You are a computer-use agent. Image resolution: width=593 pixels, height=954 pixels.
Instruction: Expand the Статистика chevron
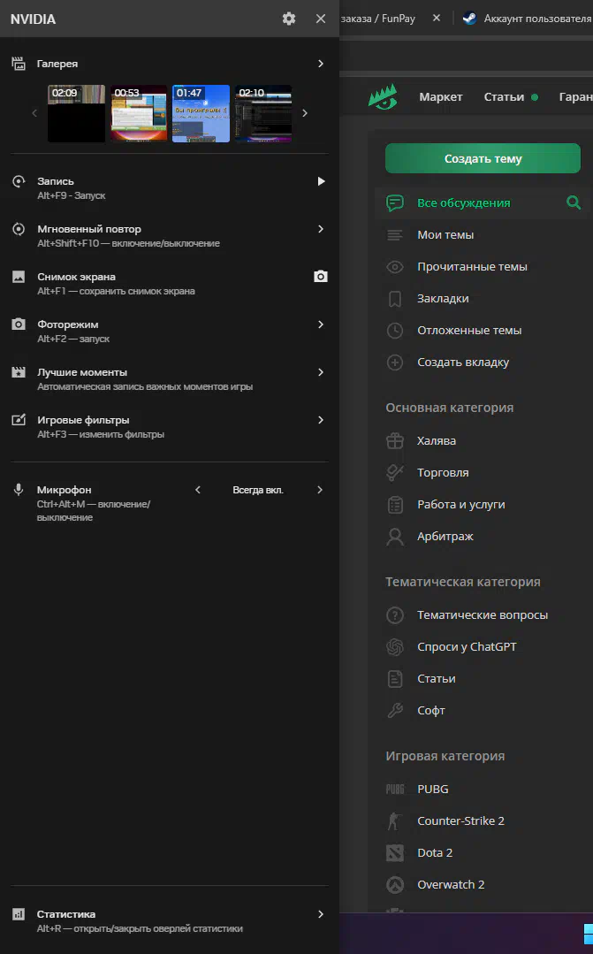321,914
